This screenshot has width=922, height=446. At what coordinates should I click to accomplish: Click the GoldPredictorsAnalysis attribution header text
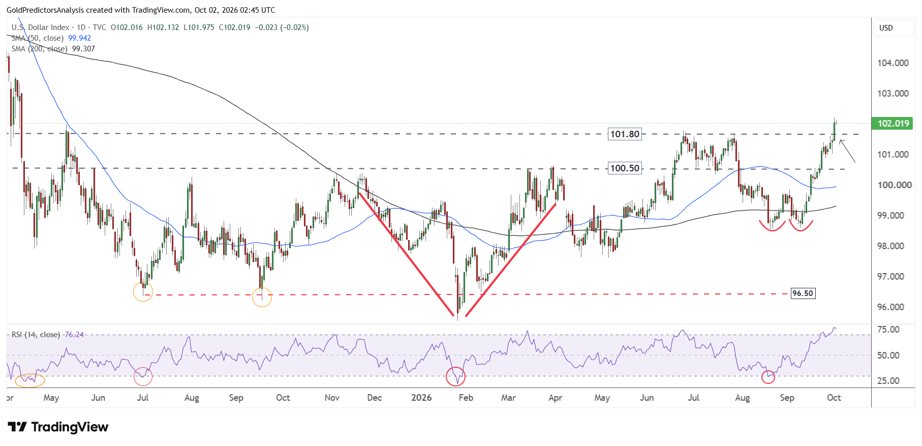tap(141, 10)
